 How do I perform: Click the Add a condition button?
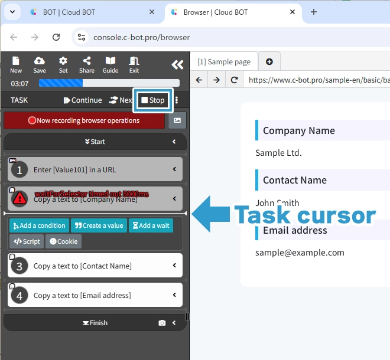[39, 225]
